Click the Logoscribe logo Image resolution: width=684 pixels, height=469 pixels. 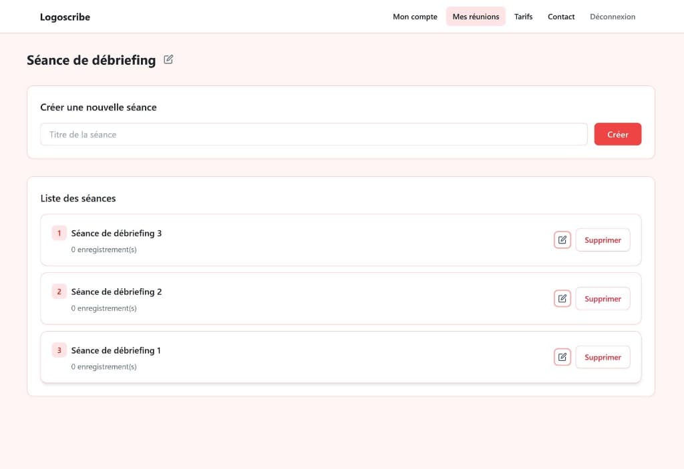click(x=65, y=17)
